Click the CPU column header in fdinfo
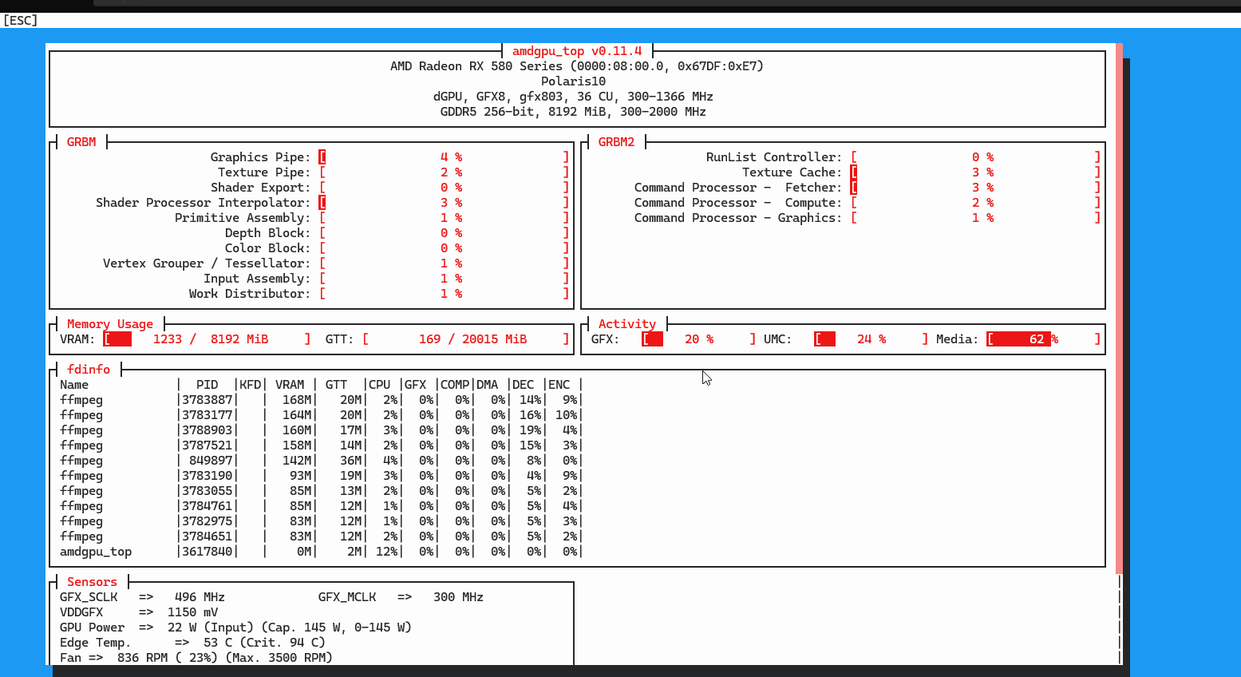The height and width of the screenshot is (677, 1241). tap(380, 385)
